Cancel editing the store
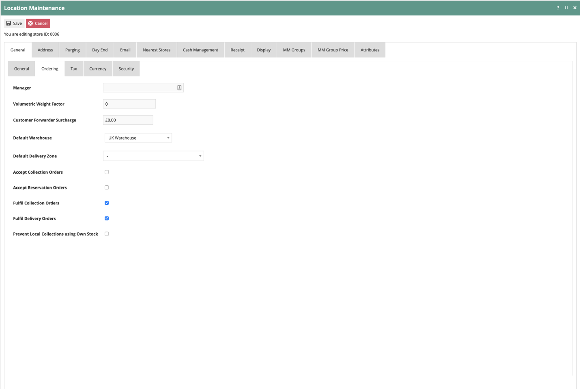The height and width of the screenshot is (389, 580). pyautogui.click(x=38, y=23)
